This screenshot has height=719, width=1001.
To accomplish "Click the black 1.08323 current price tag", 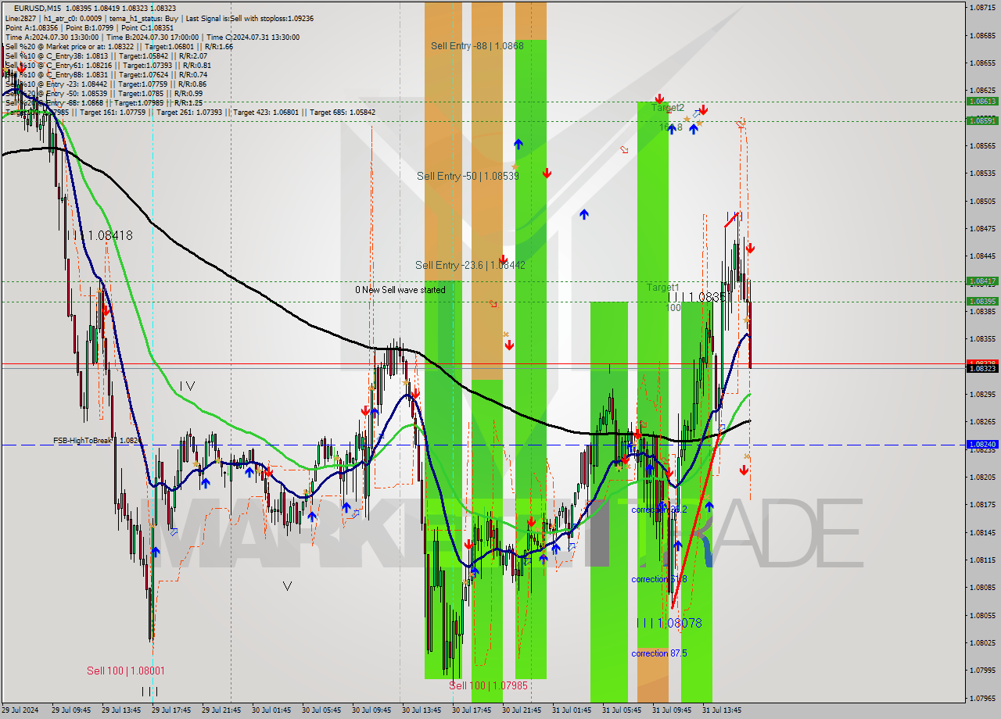I will click(982, 368).
